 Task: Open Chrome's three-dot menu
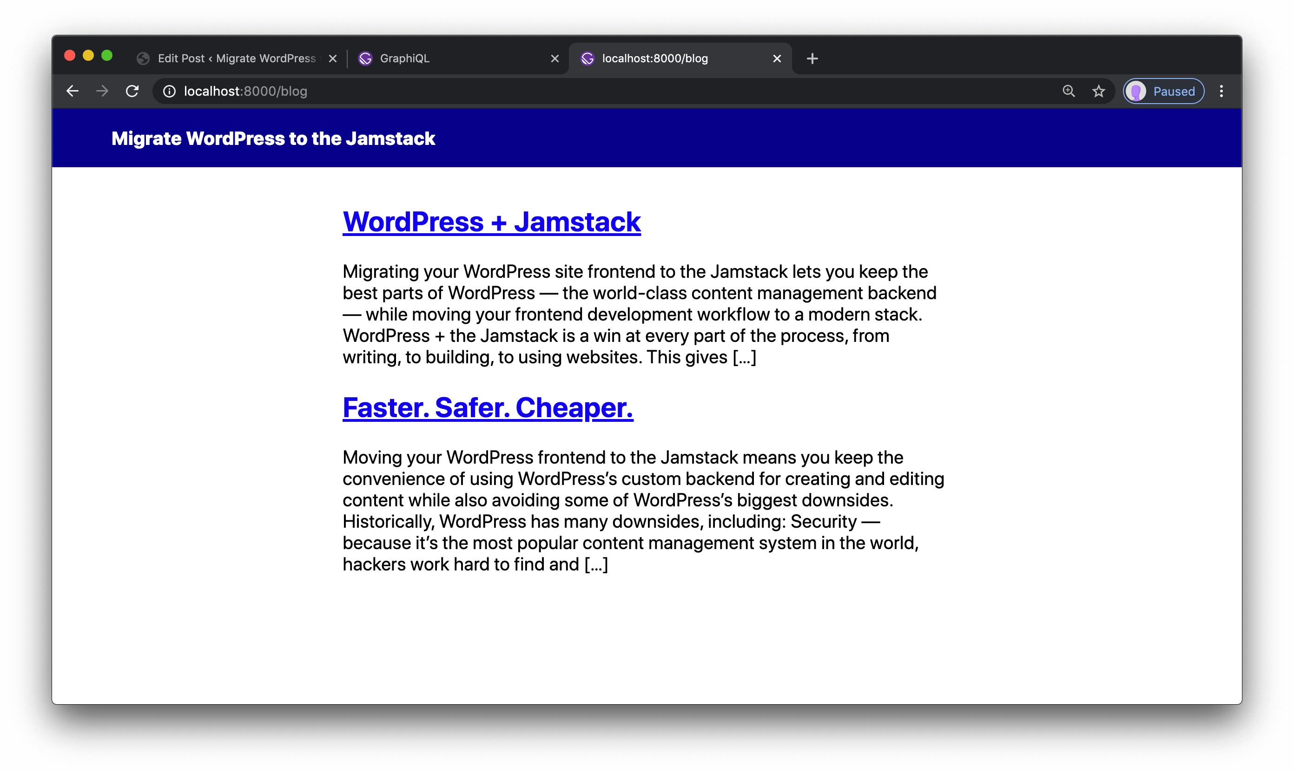(x=1222, y=91)
